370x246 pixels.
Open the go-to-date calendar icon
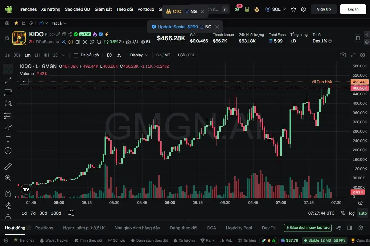(x=72, y=213)
